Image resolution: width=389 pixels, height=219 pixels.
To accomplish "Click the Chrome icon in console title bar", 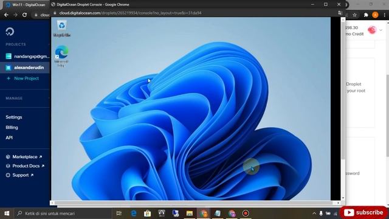I will 53,4.
